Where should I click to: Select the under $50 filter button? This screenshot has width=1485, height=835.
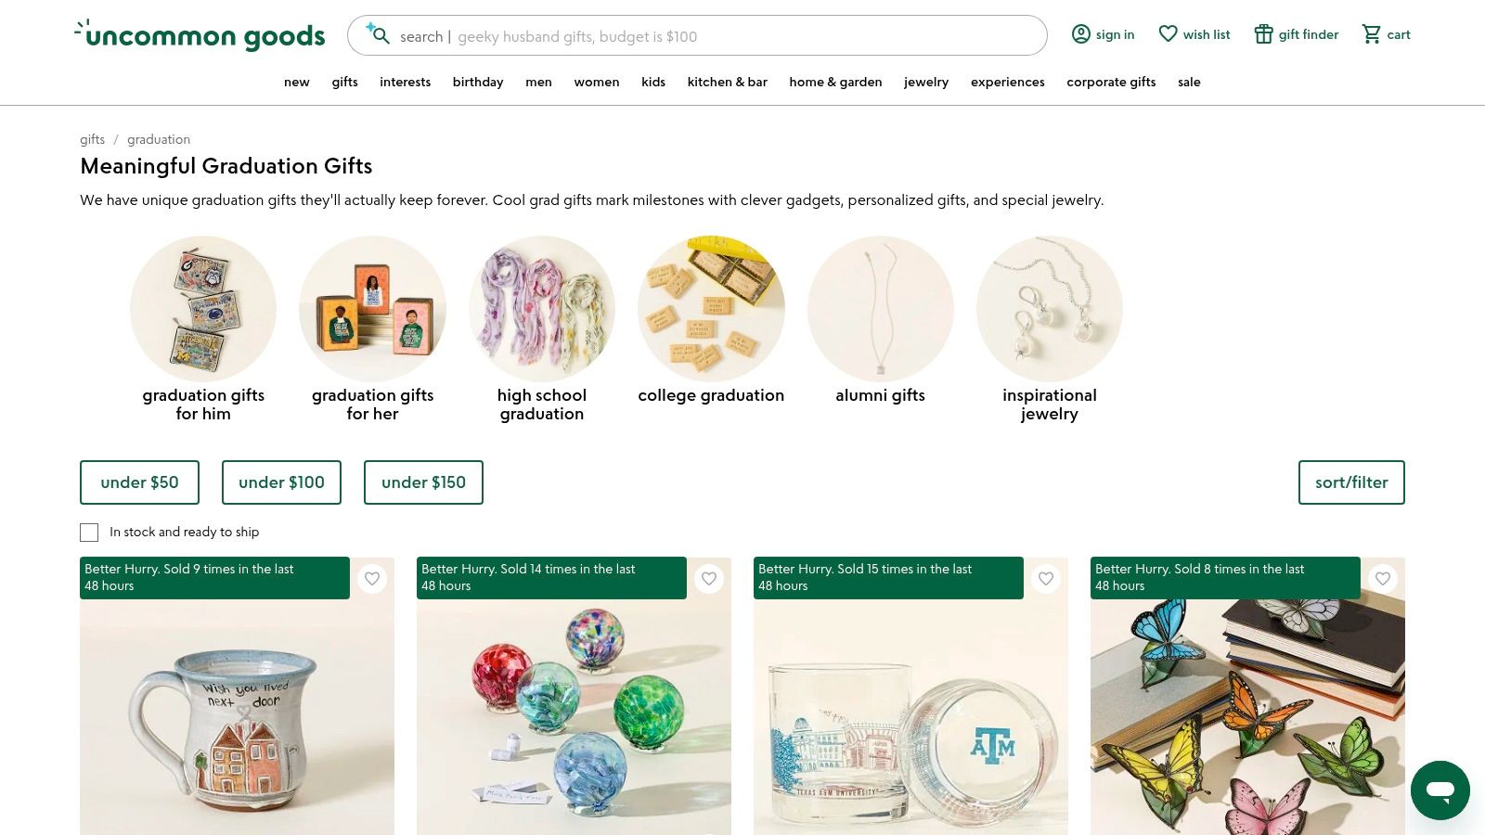[x=139, y=482]
